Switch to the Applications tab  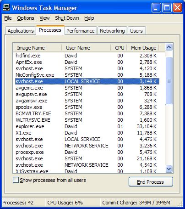coord(21,31)
